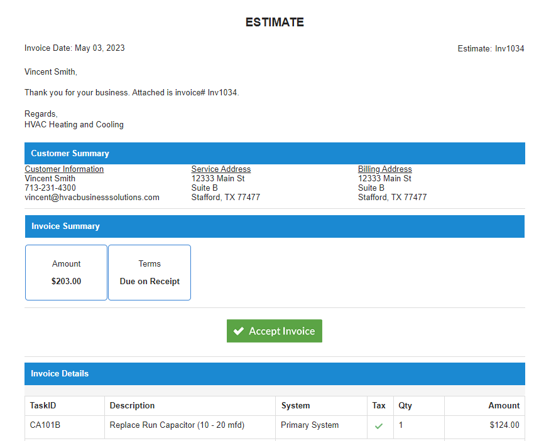Open the Billing Address link

click(384, 169)
